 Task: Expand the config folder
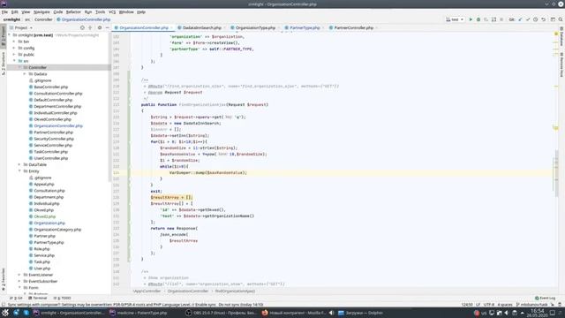point(14,48)
